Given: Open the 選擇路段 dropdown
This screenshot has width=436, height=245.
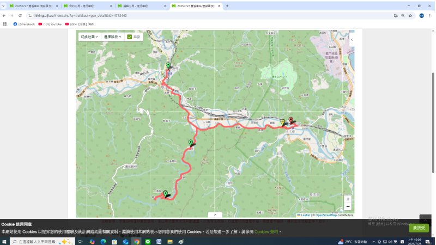Looking at the screenshot, I should (113, 37).
